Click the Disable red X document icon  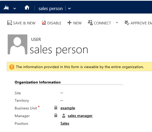(x=44, y=23)
